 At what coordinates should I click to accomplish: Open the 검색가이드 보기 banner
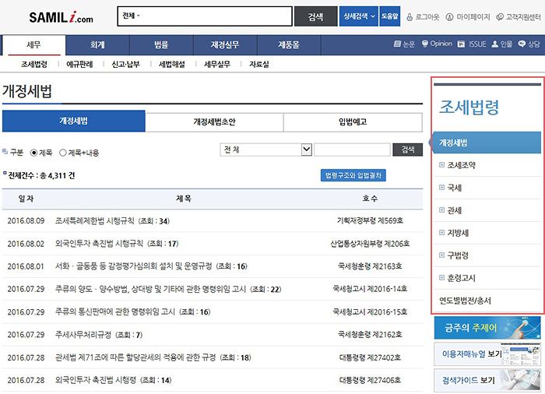487,381
